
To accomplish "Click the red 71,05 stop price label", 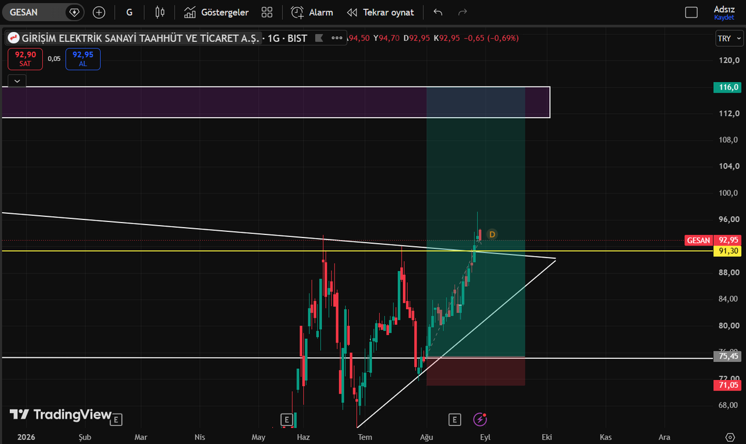I will [x=727, y=385].
